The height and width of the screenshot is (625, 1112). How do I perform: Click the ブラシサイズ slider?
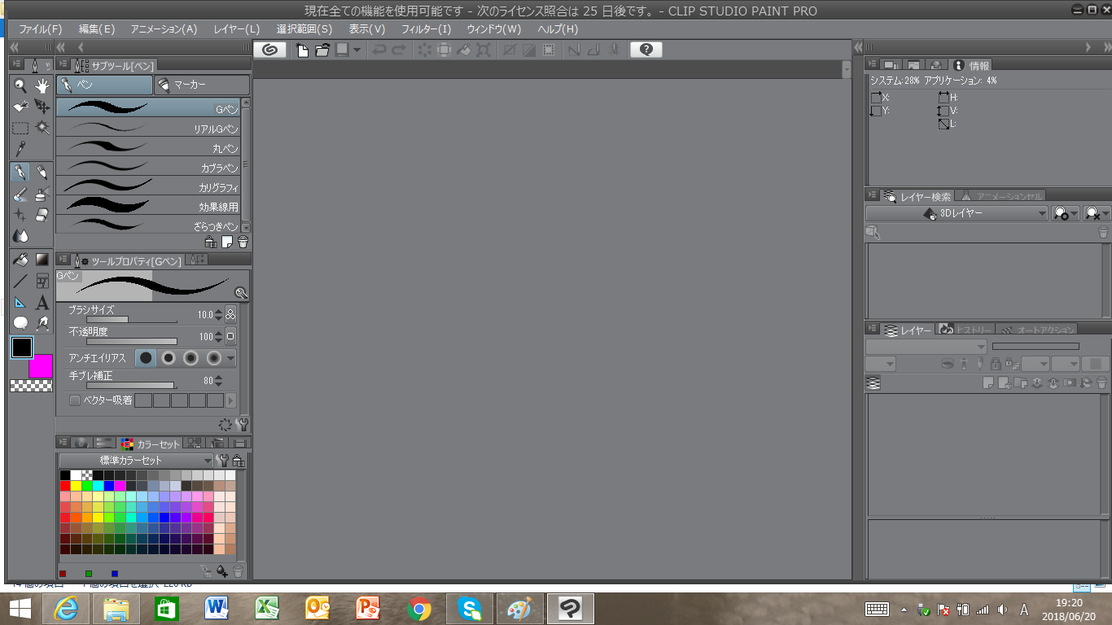(x=132, y=319)
